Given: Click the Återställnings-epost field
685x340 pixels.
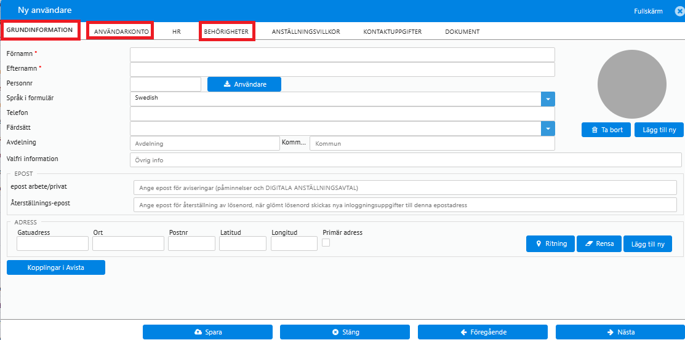Looking at the screenshot, I should (405, 205).
